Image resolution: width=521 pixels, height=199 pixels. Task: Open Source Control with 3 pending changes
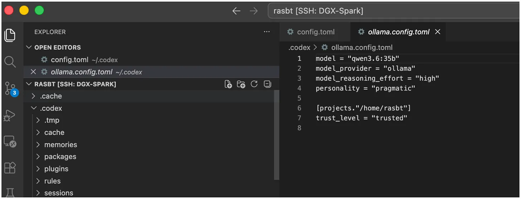[11, 88]
